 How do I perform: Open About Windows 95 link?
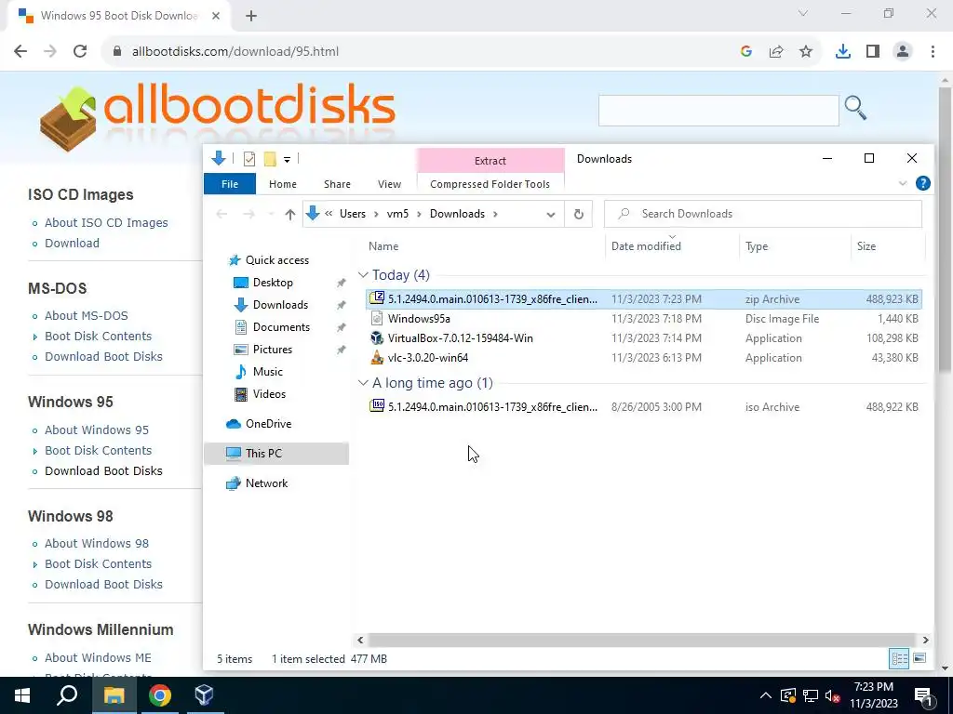pyautogui.click(x=97, y=430)
